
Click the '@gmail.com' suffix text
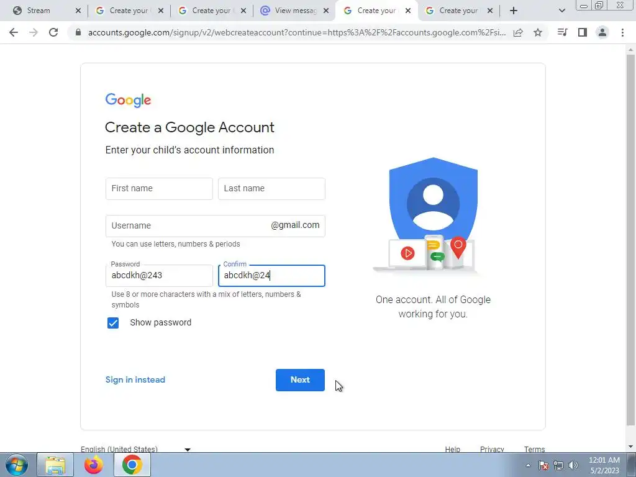(295, 225)
